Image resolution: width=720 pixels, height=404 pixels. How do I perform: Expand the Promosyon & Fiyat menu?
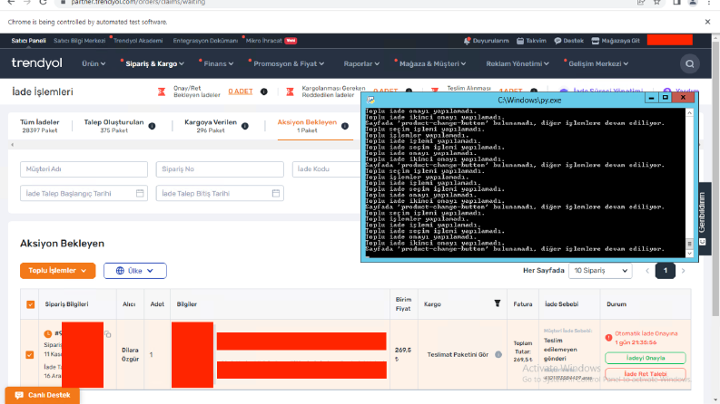click(x=289, y=63)
